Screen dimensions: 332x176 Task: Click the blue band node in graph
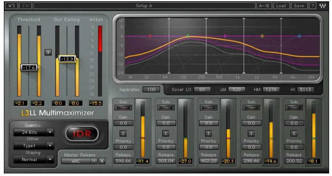299,36
